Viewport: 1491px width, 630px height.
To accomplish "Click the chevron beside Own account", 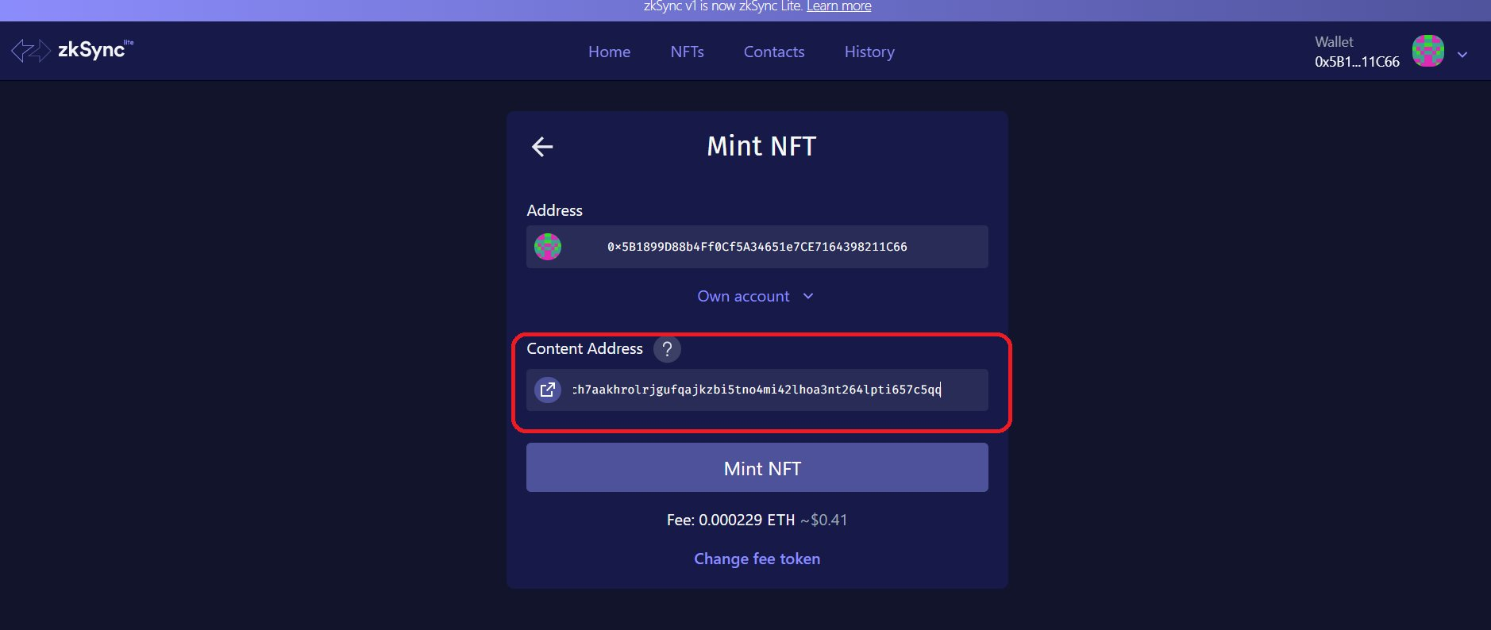I will click(808, 296).
